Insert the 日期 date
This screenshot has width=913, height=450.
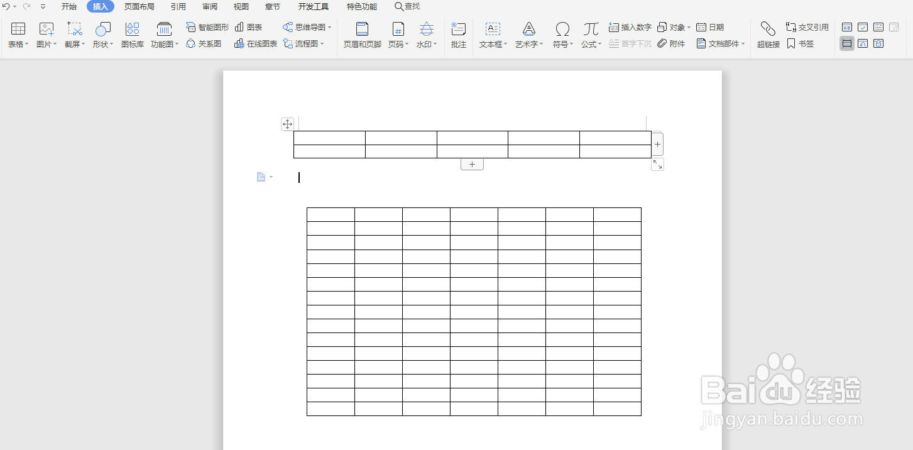[x=711, y=28]
